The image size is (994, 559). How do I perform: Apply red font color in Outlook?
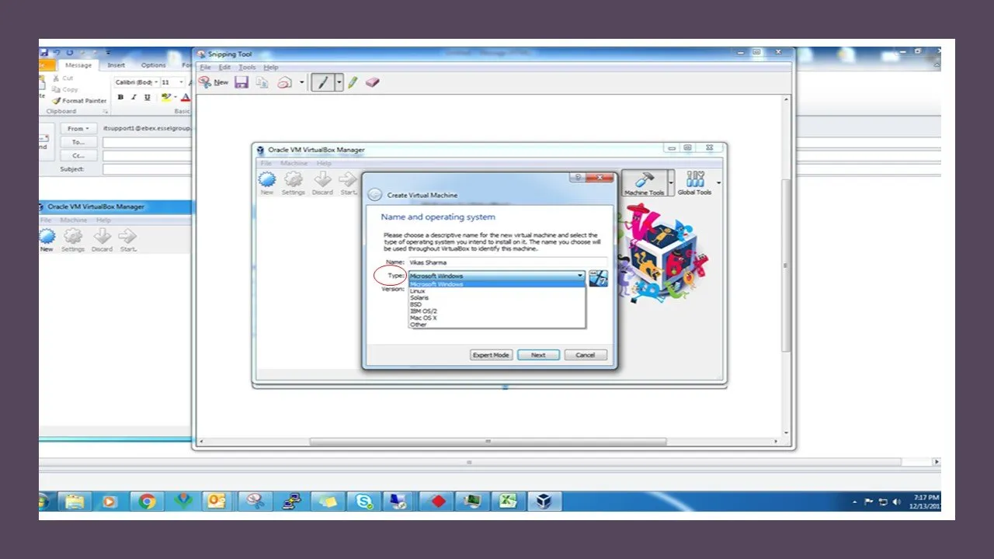185,97
